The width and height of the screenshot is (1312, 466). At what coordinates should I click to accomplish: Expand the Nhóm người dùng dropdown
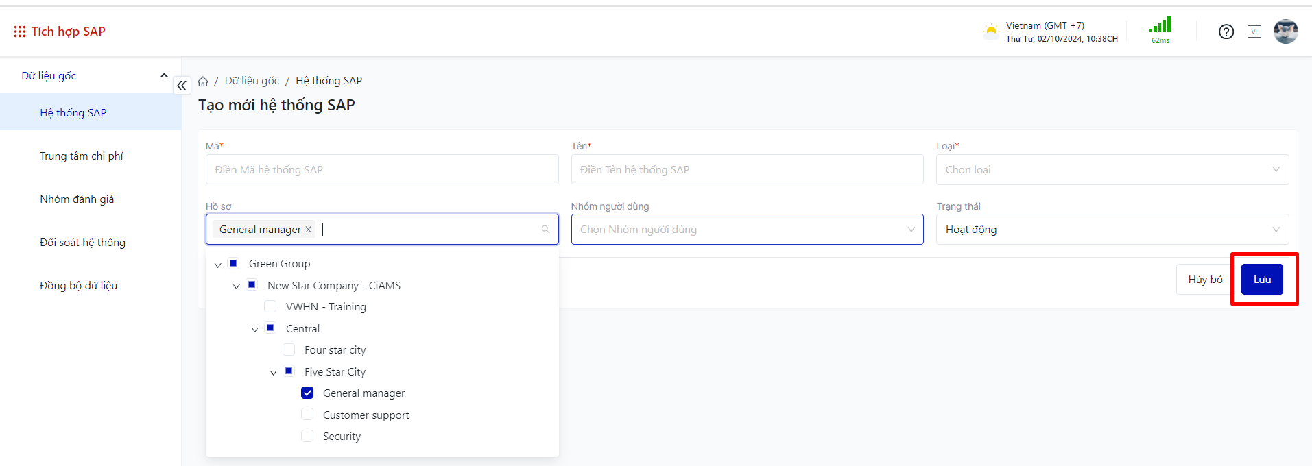tap(747, 230)
